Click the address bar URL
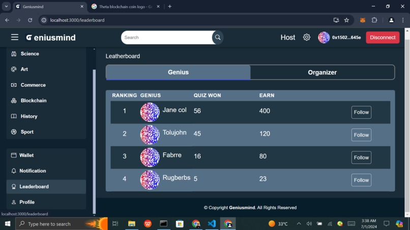 click(77, 20)
